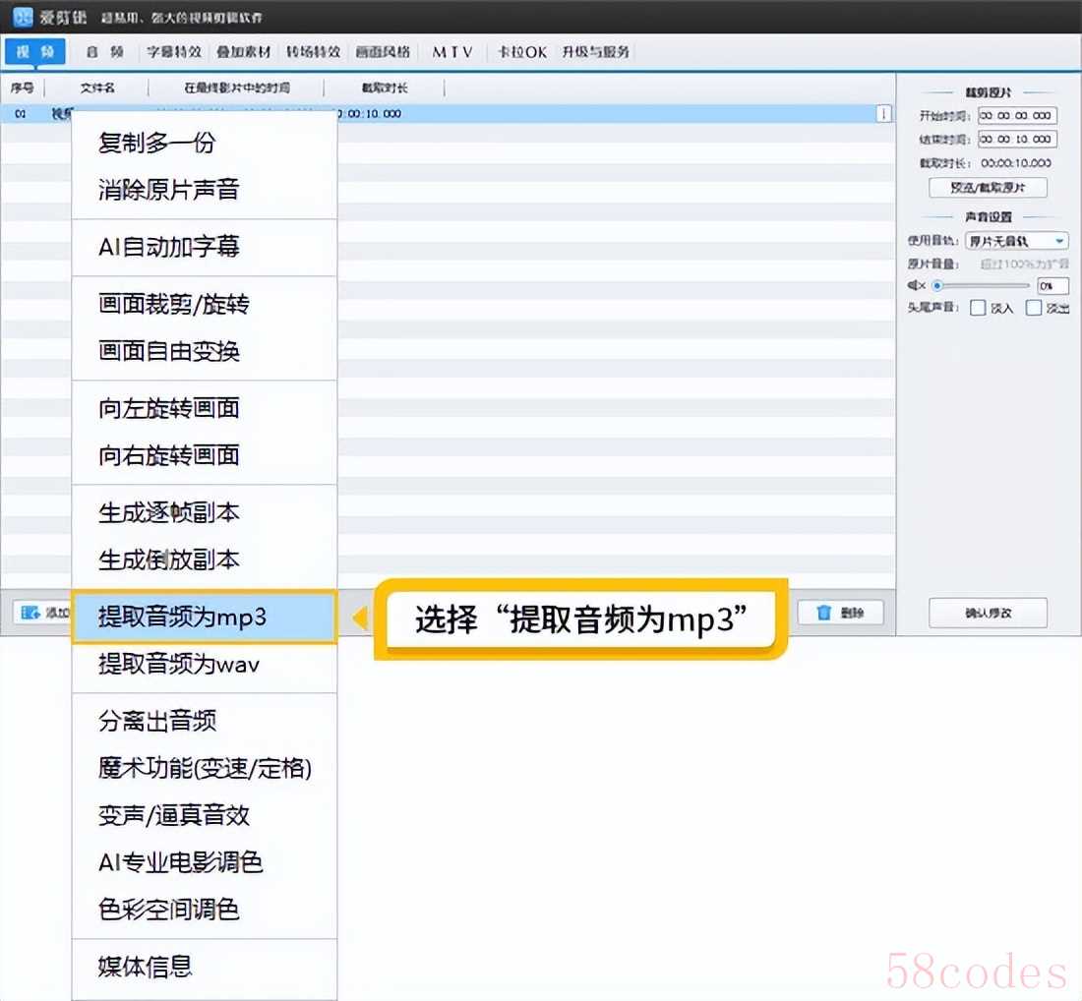The image size is (1082, 1001).
Task: Click the mute speaker icon
Action: click(x=917, y=286)
